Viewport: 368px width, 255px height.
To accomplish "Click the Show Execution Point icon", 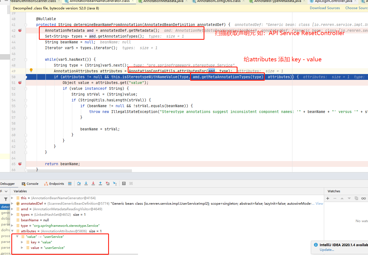I will point(70,183).
